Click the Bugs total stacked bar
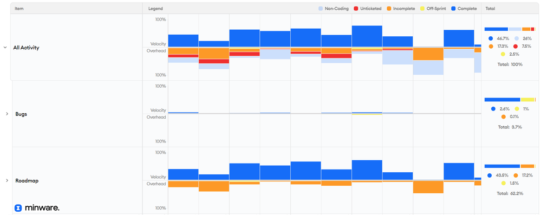Screen dimensions: 541x215 (510, 100)
